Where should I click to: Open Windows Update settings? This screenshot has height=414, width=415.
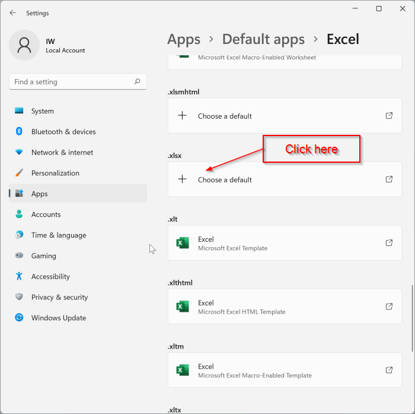[x=78, y=318]
